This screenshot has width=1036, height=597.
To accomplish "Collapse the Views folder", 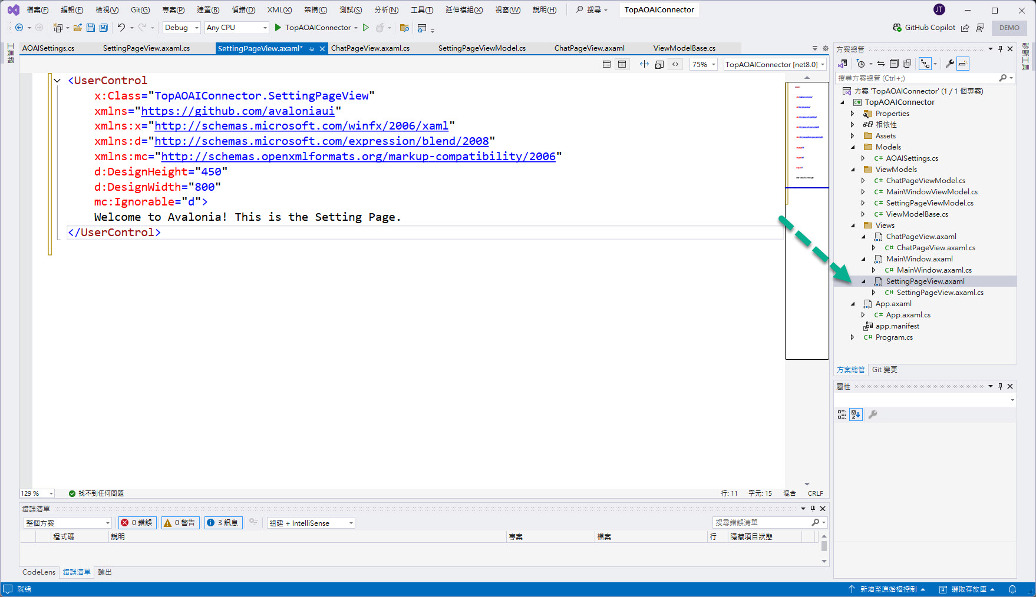I will click(x=852, y=225).
